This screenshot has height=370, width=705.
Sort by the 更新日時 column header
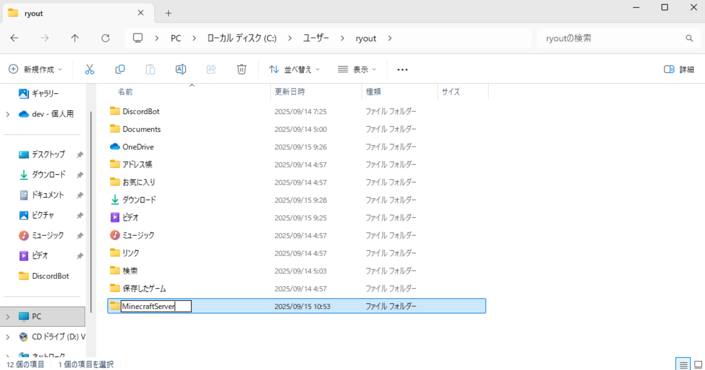pos(290,92)
